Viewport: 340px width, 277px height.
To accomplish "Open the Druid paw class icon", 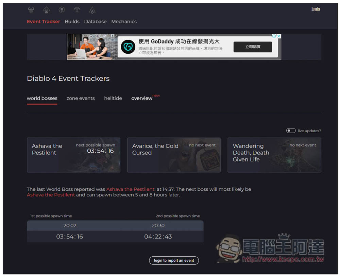I will (46, 10).
